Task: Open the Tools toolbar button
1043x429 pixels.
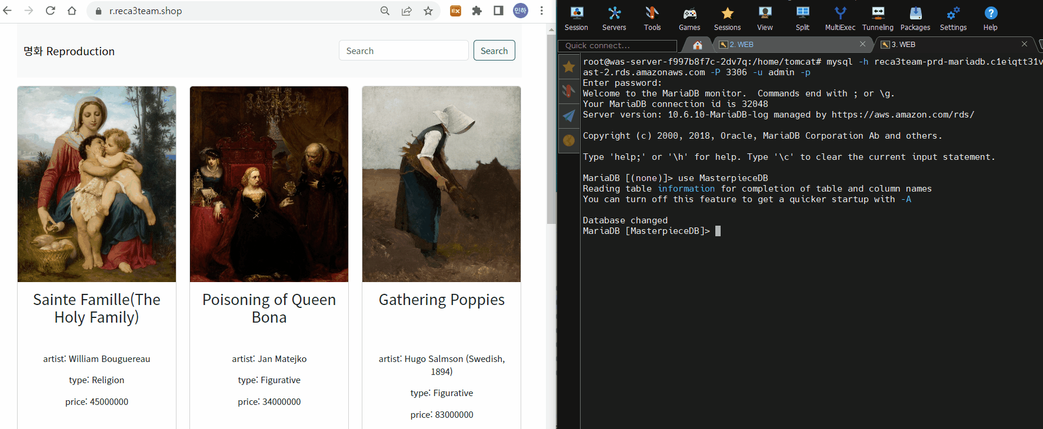Action: pos(652,18)
